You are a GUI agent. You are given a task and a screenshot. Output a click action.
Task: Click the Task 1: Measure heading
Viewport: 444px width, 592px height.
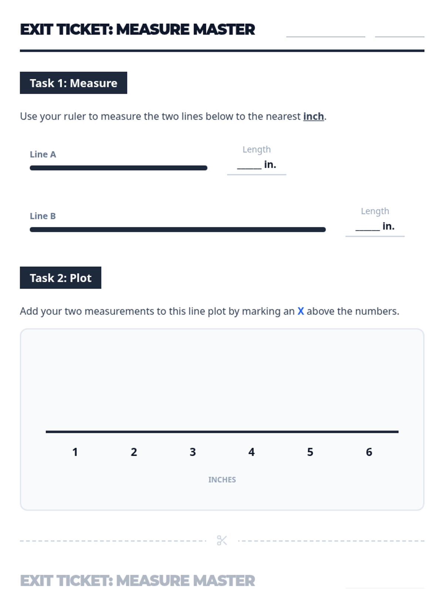coord(73,83)
